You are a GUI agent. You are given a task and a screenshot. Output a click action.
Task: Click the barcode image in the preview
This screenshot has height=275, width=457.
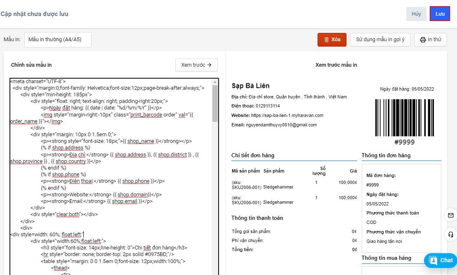[404, 118]
